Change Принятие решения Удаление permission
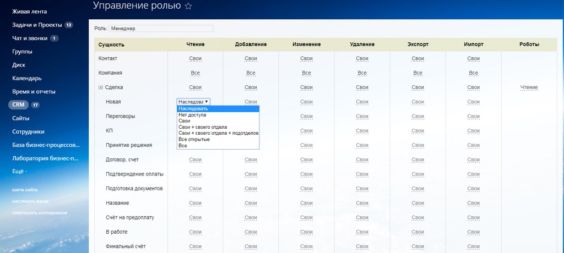Viewport: 564px width, 253px height. click(362, 145)
